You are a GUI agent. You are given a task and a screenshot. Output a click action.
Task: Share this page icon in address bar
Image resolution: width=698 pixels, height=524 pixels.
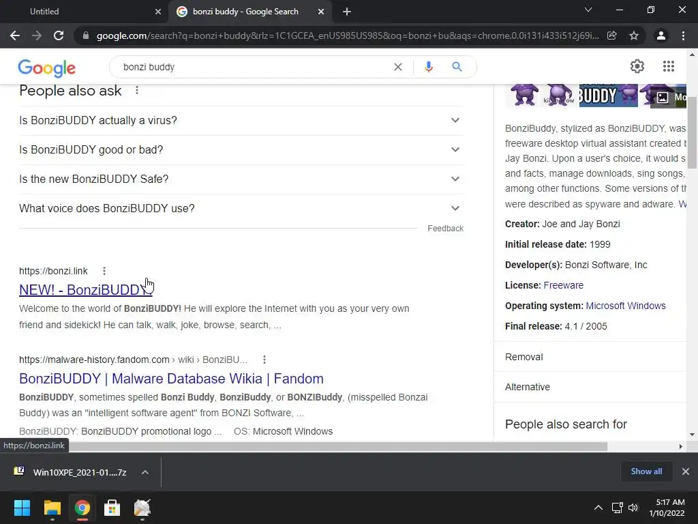click(612, 35)
